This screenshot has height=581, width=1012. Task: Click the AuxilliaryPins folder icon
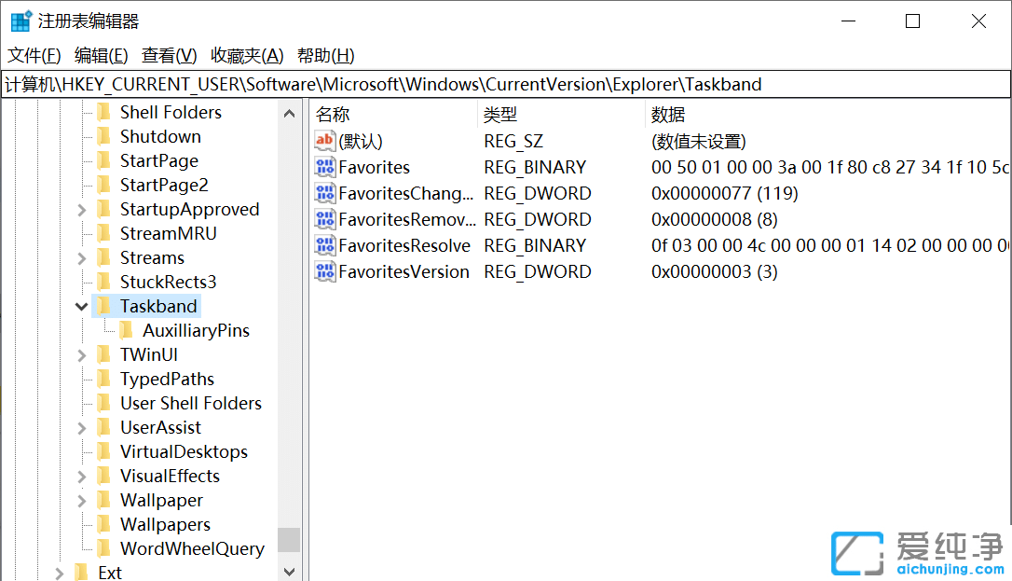click(127, 330)
